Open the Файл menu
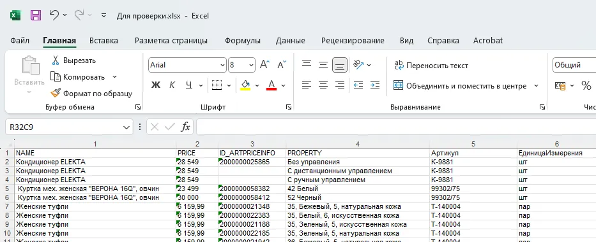Viewport: 596px width, 242px height. coord(20,41)
